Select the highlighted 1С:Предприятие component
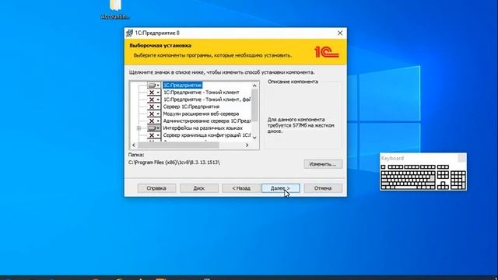Screen dimensions: 498x280 (182, 86)
